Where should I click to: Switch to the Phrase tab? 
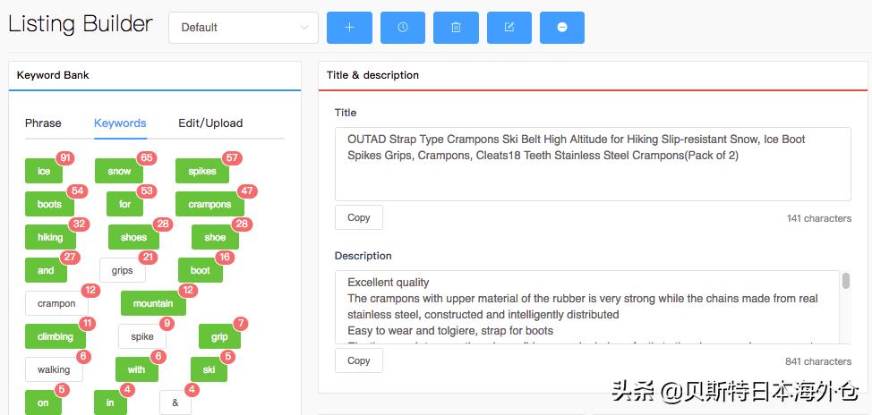pyautogui.click(x=43, y=123)
